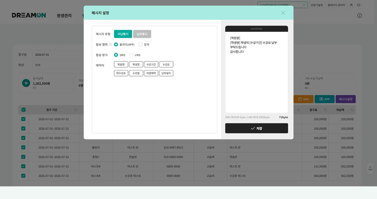Choose LMS sending method

point(131,55)
